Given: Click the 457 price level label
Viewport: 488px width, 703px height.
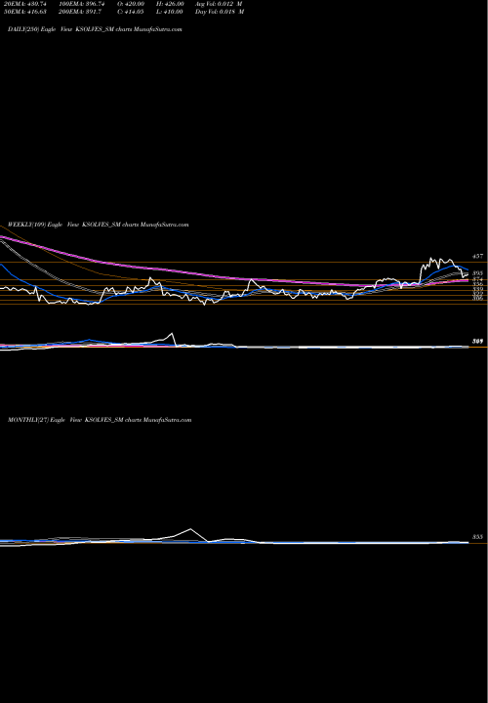Looking at the screenshot, I should [477, 256].
